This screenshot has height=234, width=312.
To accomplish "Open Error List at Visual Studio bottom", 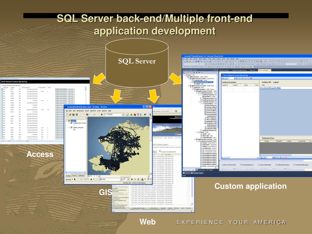I will (186, 173).
